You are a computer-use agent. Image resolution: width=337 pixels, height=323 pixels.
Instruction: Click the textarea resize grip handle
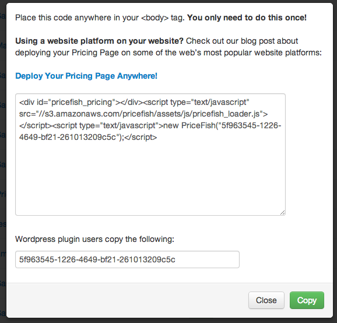[x=282, y=213]
